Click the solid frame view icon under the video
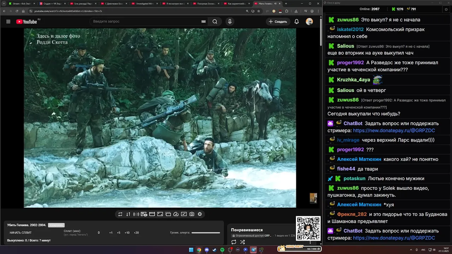 (x=160, y=214)
